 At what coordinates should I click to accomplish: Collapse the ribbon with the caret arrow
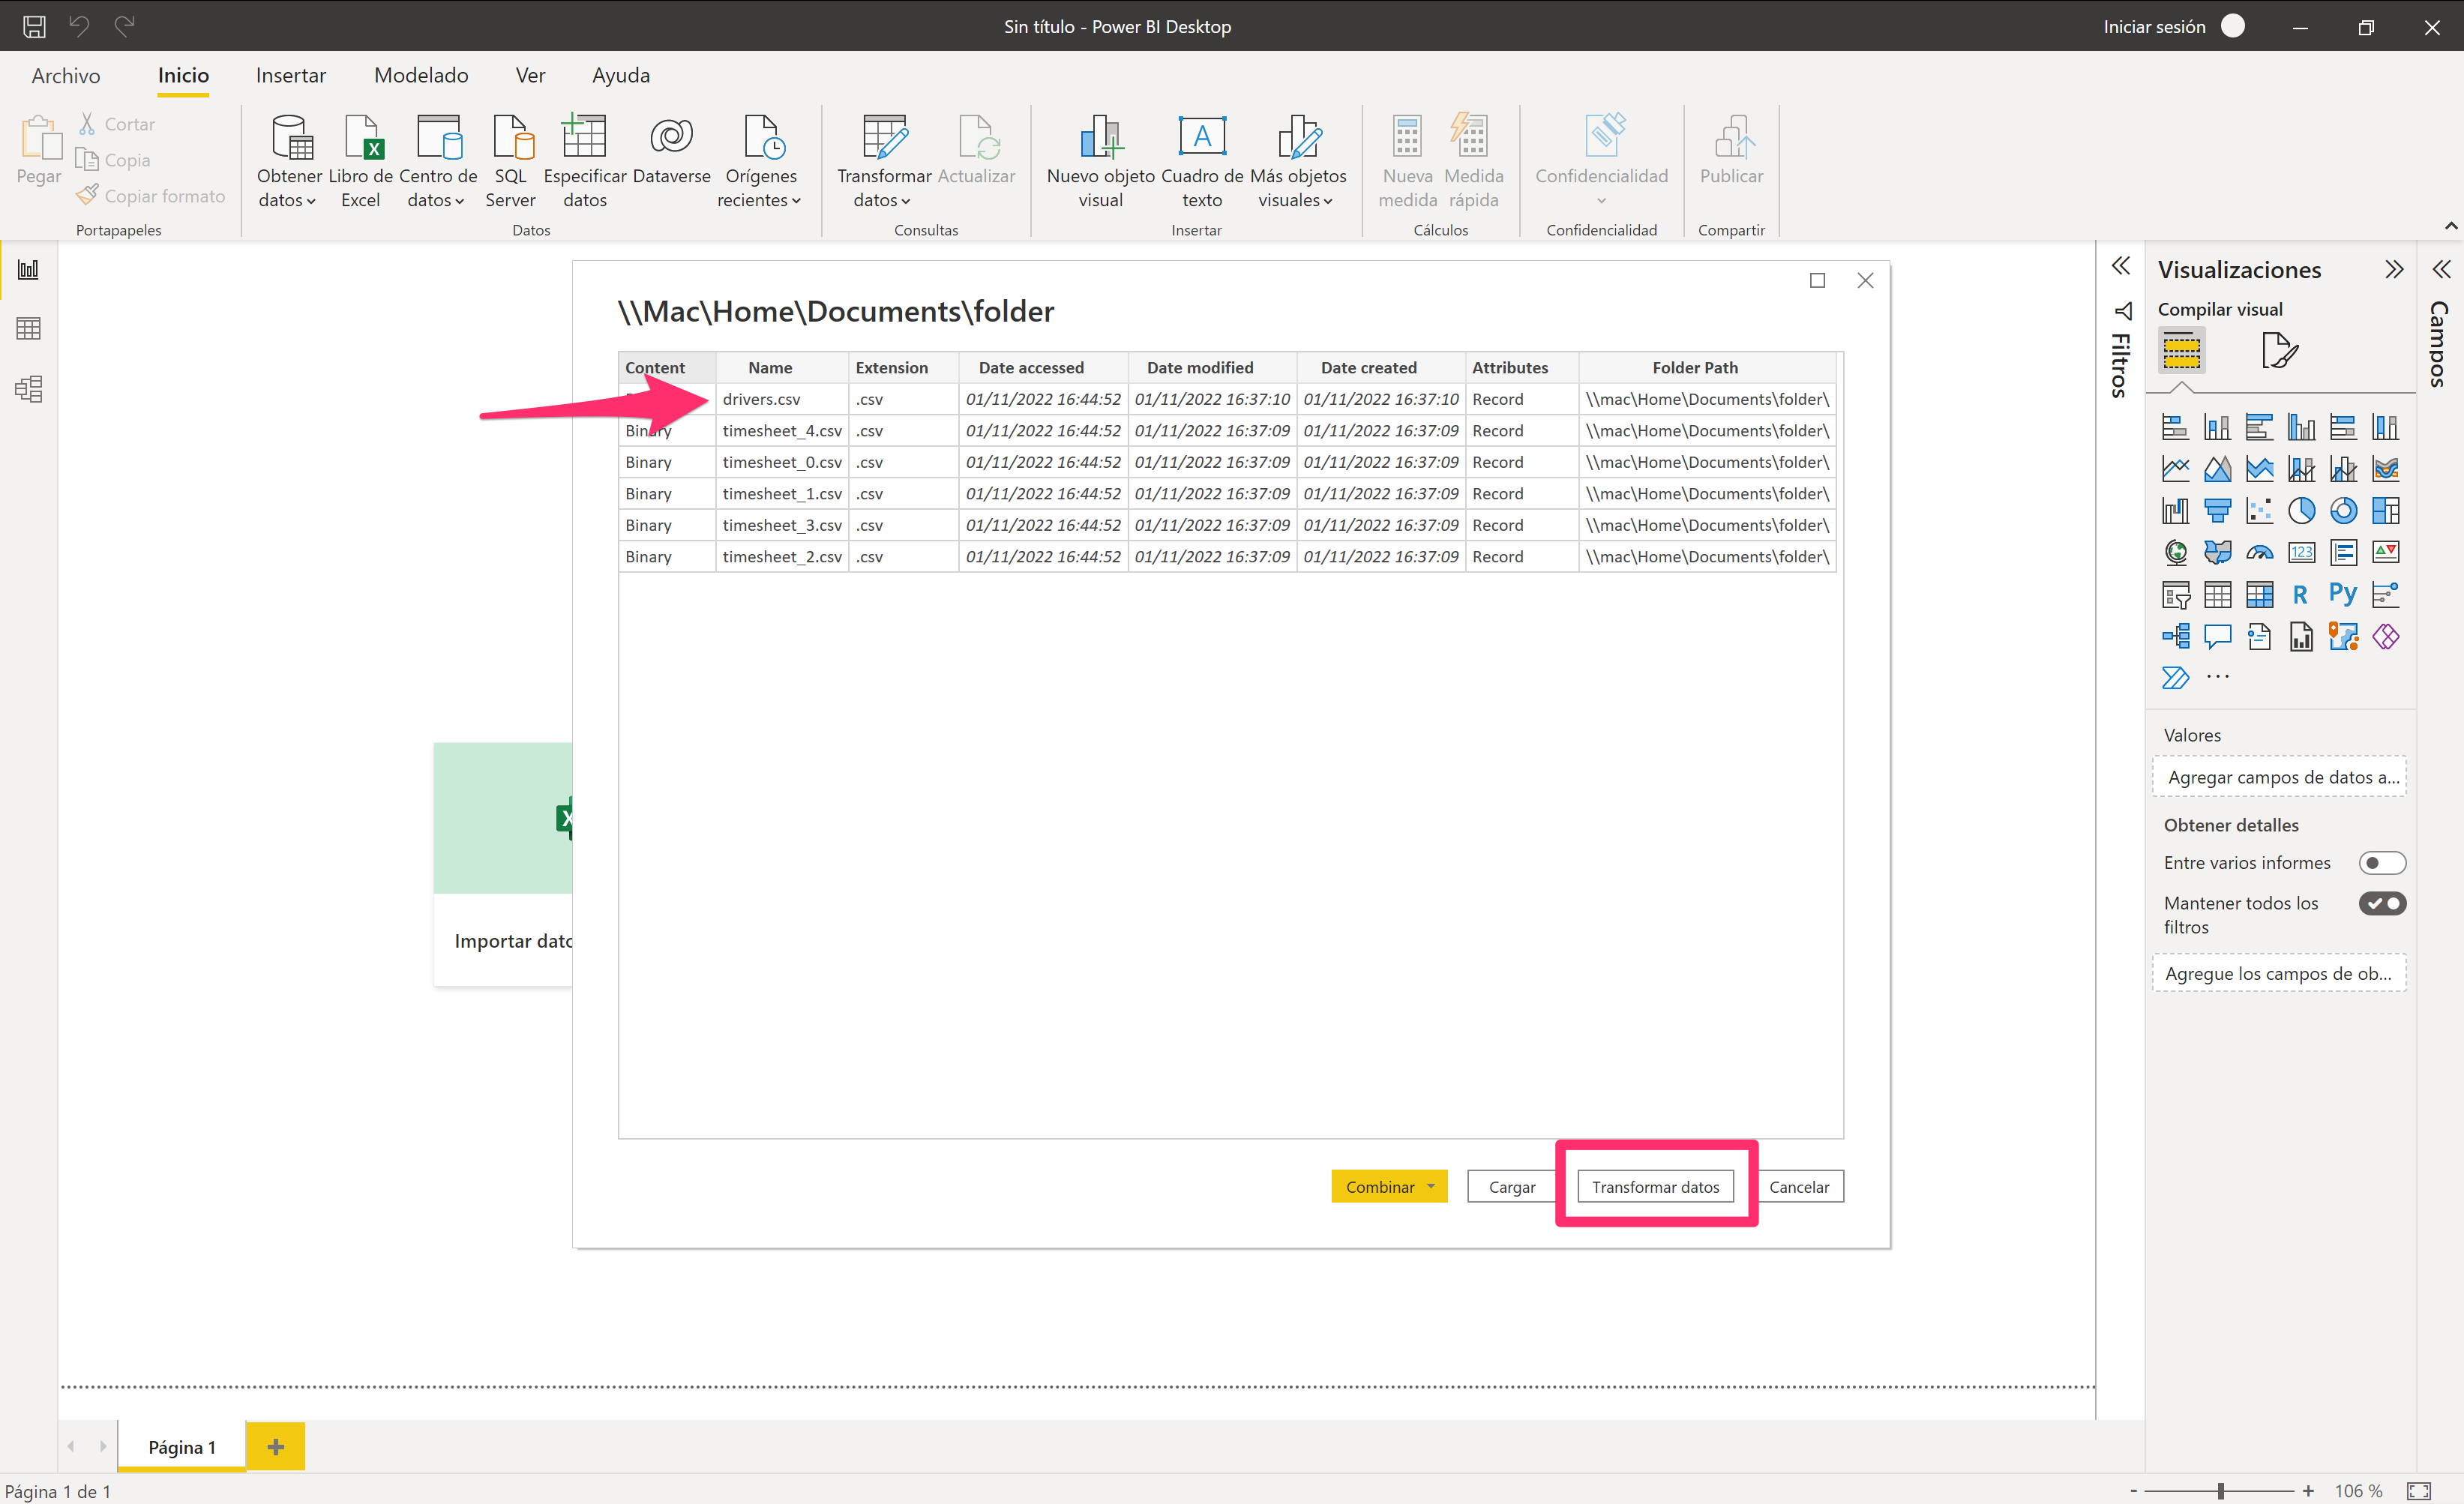(2451, 226)
